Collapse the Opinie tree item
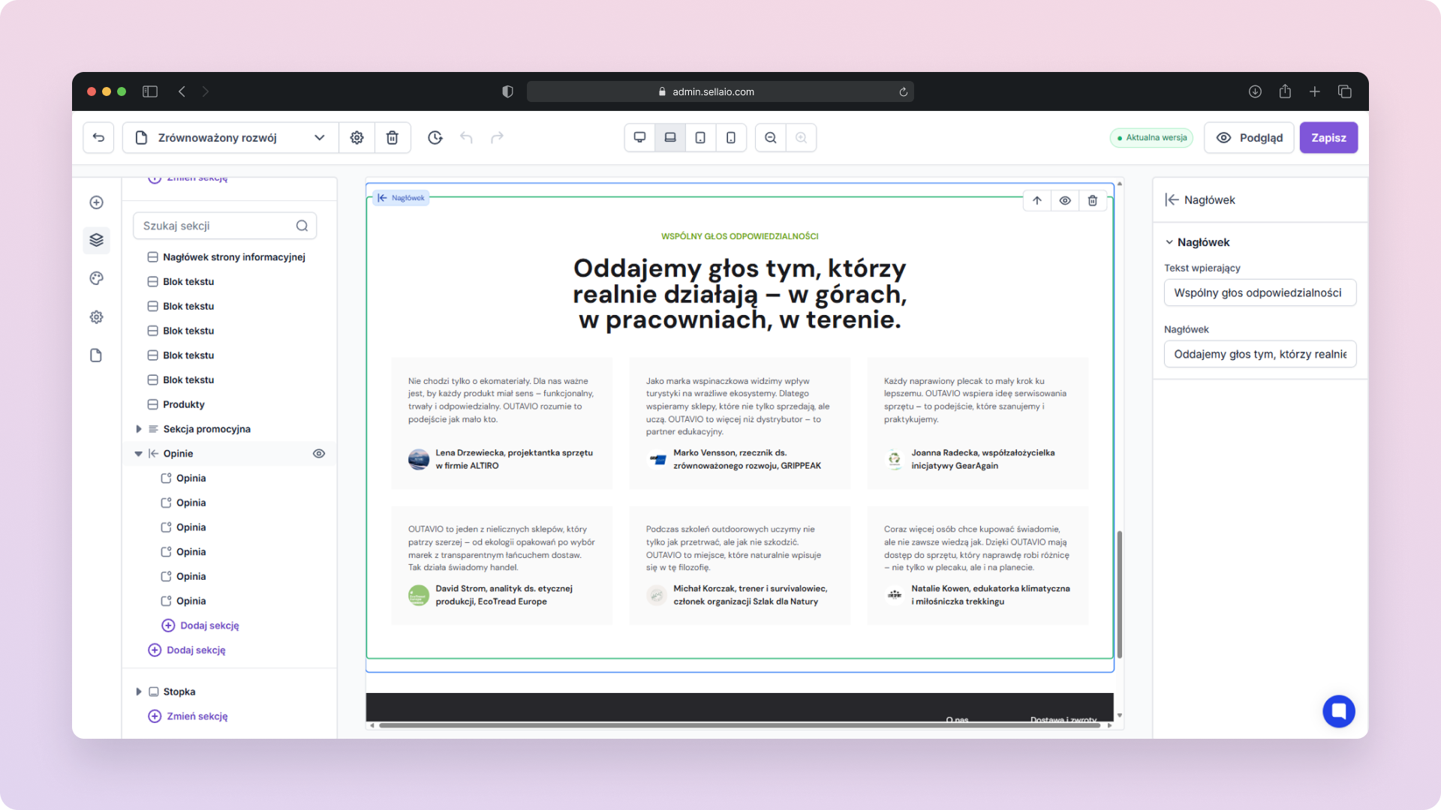Image resolution: width=1441 pixels, height=810 pixels. [138, 454]
